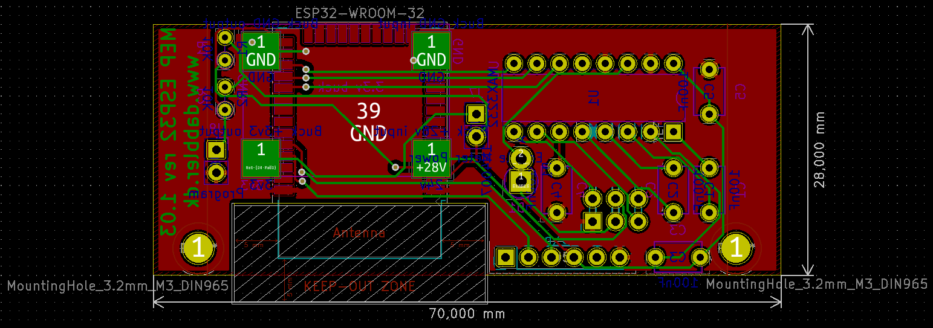This screenshot has width=933, height=328.
Task: Select the ESP32-WROOM-32 reference text
Action: pyautogui.click(x=359, y=13)
